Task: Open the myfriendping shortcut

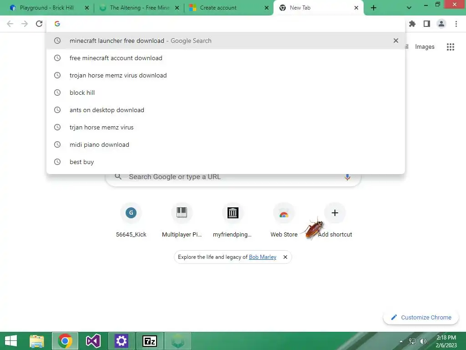Action: click(x=233, y=220)
